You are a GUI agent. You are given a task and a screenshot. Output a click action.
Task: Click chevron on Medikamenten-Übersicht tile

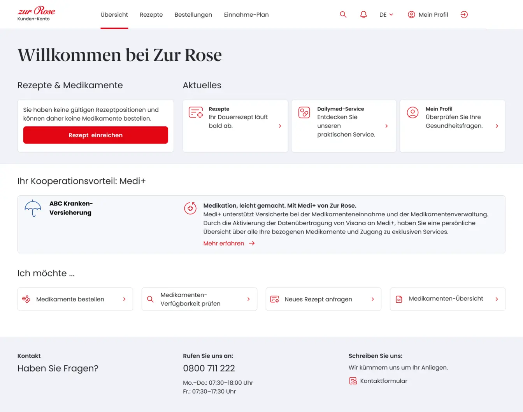pos(497,299)
